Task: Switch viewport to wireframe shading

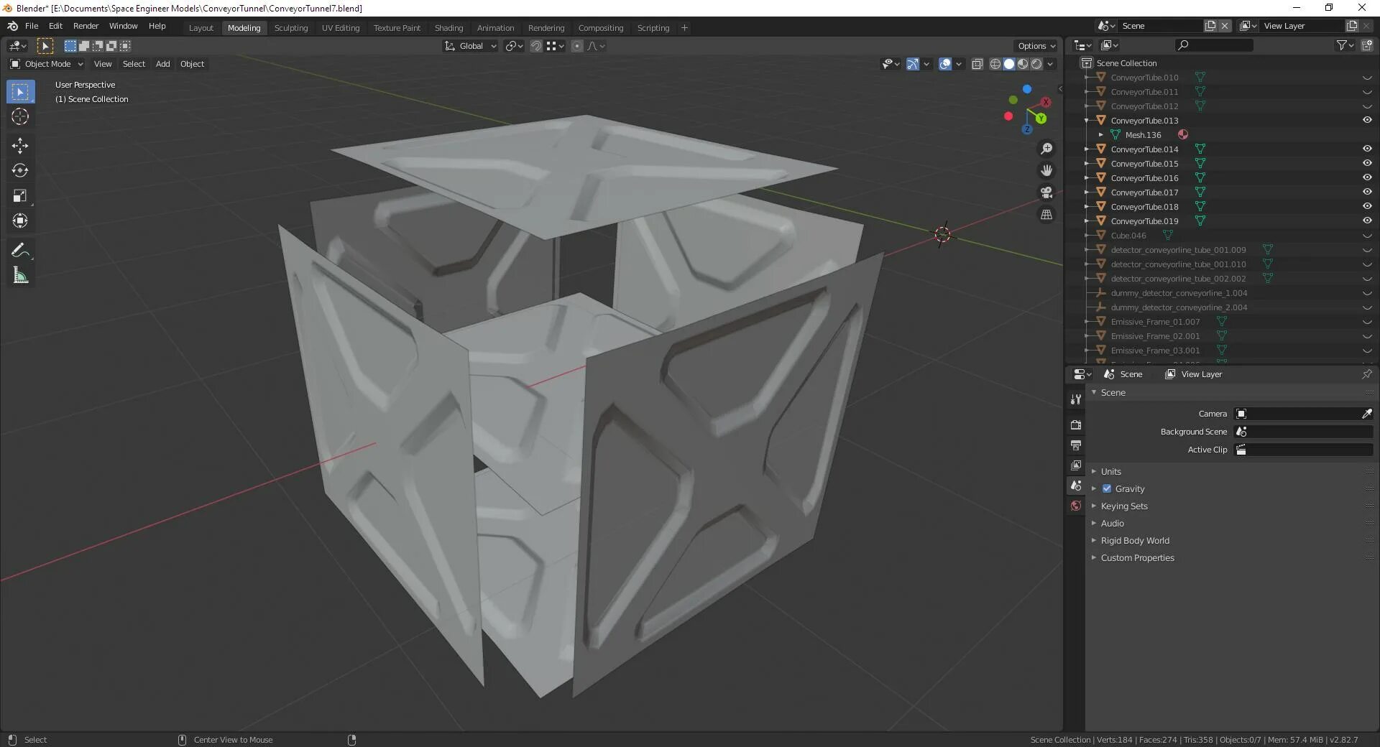Action: click(x=994, y=63)
